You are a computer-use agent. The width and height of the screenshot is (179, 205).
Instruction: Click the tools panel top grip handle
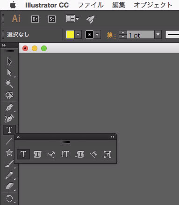tap(9, 51)
